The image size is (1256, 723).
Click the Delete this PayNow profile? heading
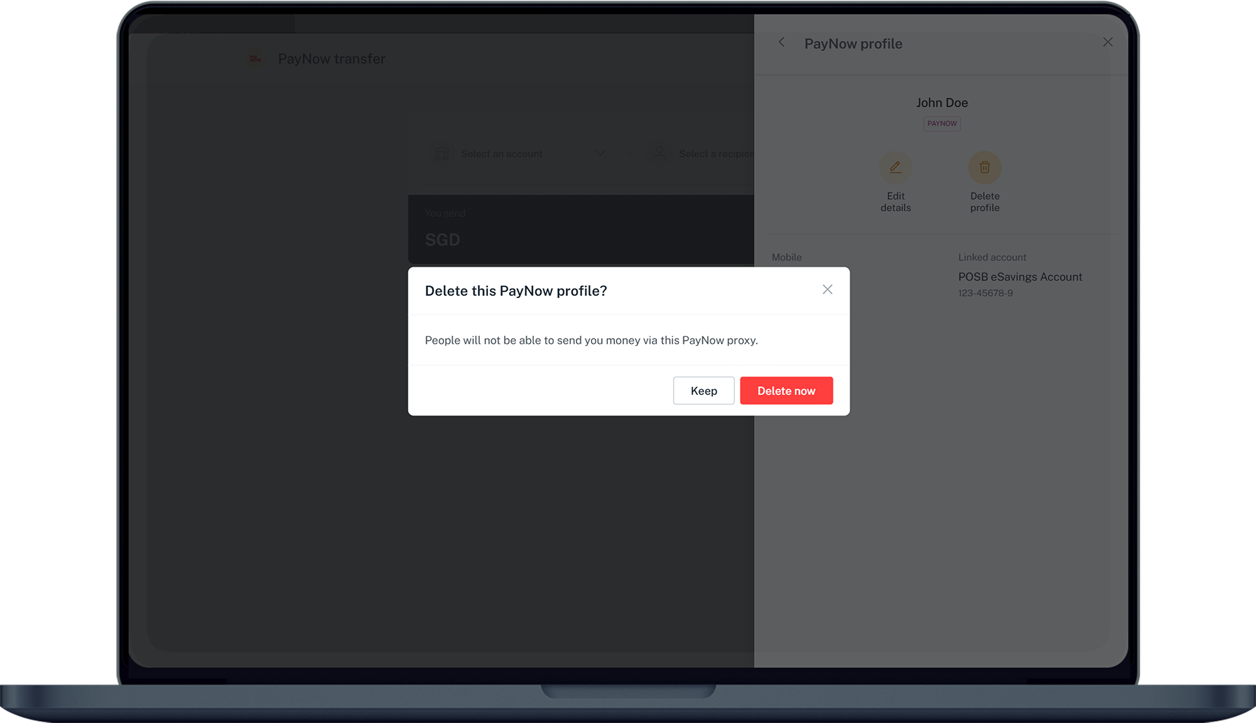516,291
